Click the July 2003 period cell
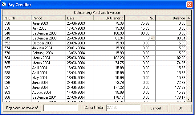 [48, 28]
